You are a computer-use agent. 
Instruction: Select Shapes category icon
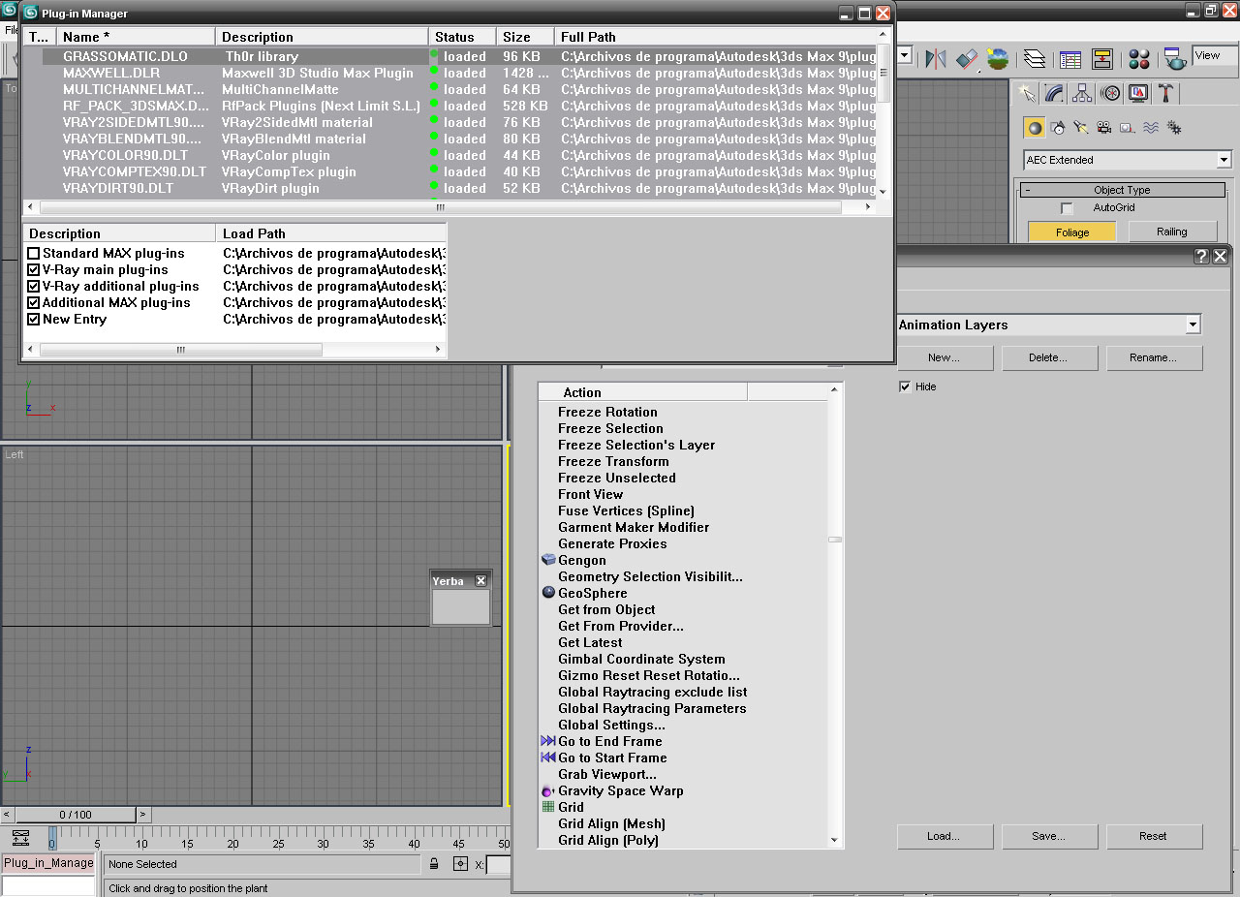1058,128
